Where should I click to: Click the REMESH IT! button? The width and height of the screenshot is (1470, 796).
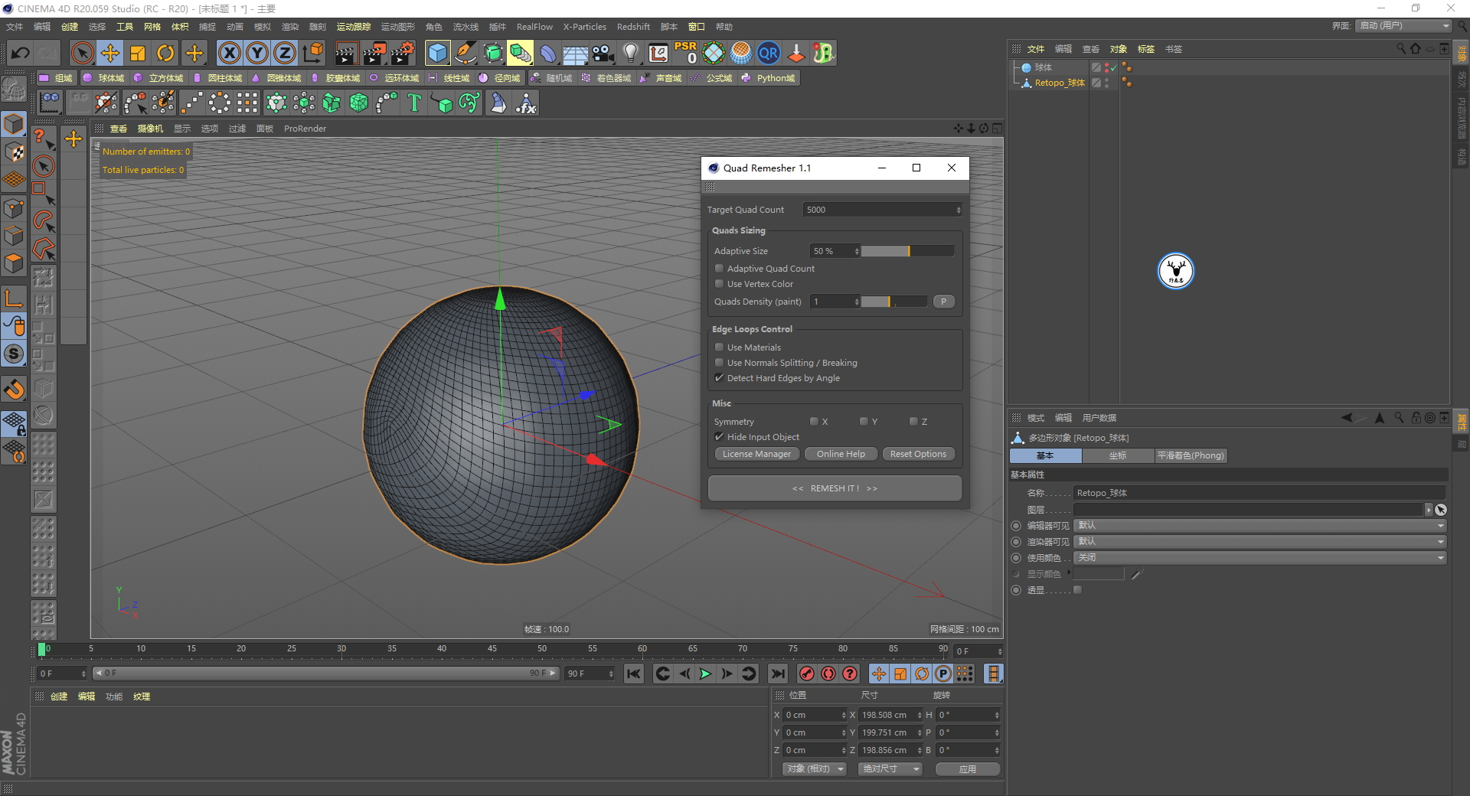(x=835, y=488)
